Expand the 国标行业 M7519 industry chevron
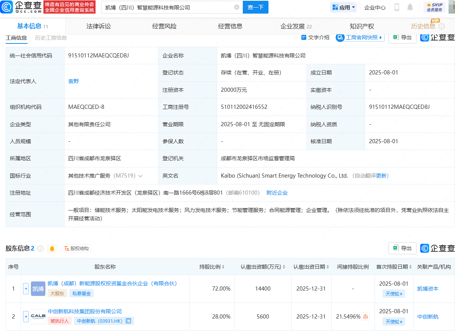Image resolution: width=455 pixels, height=331 pixels. point(140,176)
